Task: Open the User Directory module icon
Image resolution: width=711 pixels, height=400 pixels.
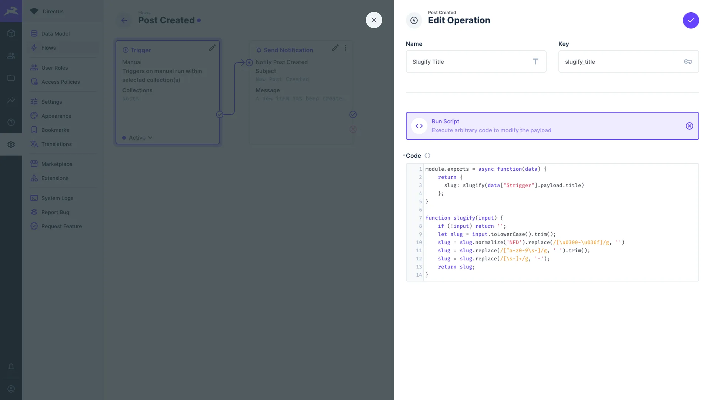Action: [x=11, y=56]
